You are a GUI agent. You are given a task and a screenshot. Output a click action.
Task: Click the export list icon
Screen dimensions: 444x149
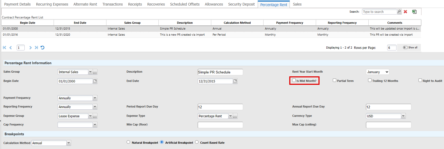414,12
